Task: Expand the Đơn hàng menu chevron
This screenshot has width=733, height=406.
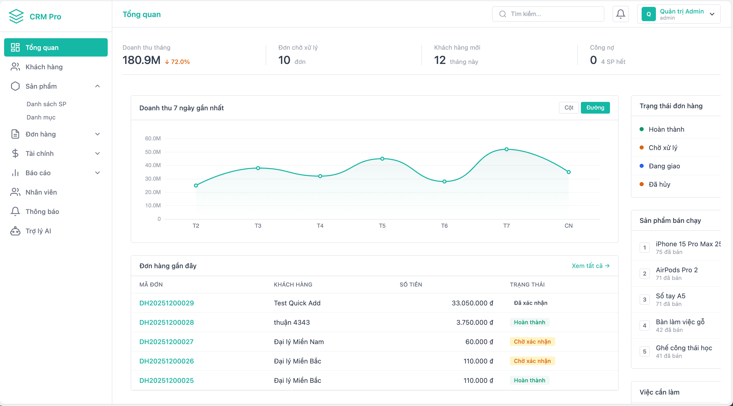Action: (x=97, y=134)
